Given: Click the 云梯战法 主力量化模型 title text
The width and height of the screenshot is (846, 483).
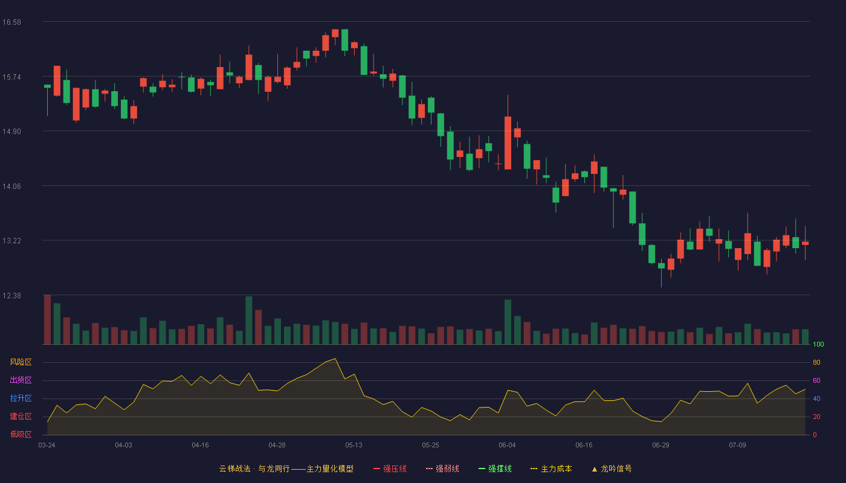Looking at the screenshot, I should click(x=286, y=469).
